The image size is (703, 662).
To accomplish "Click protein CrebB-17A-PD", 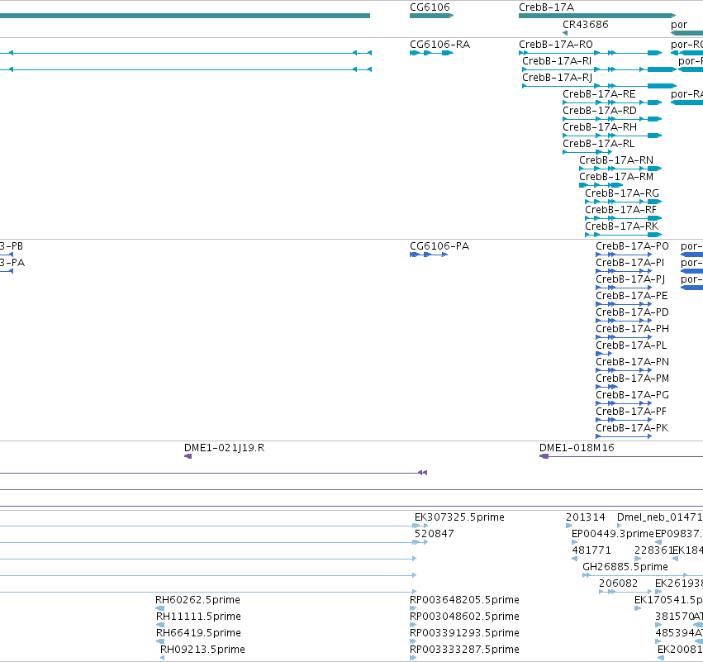I will [632, 312].
